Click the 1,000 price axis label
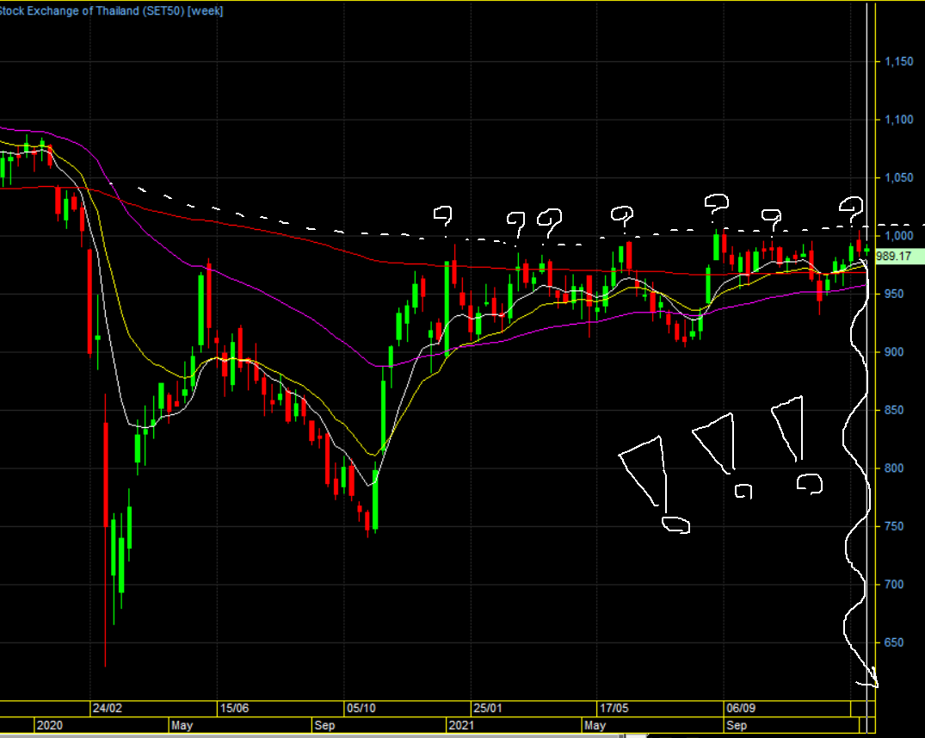Image resolution: width=925 pixels, height=738 pixels. 898,236
